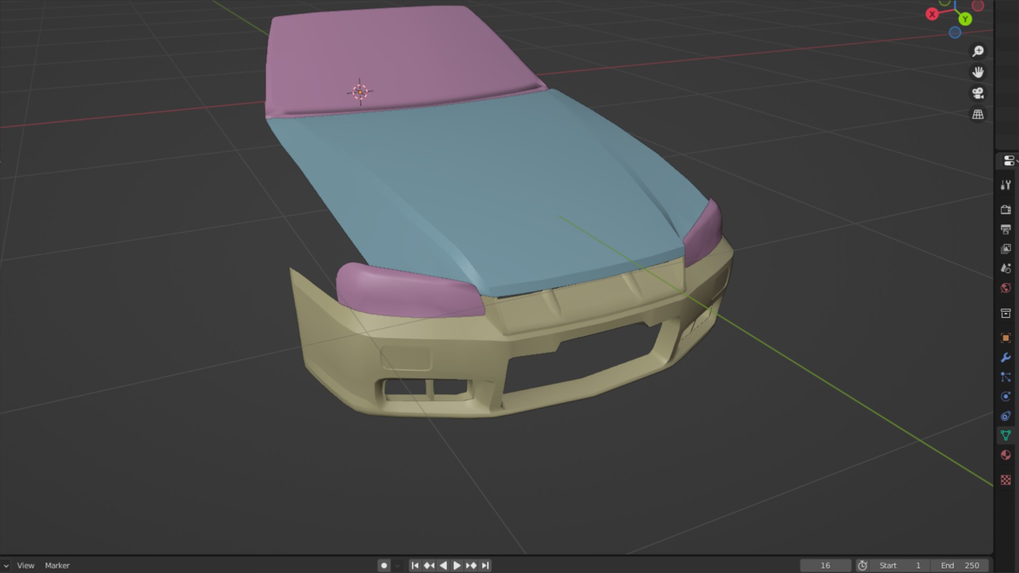
Task: Open the Material properties tab
Action: (x=1005, y=455)
